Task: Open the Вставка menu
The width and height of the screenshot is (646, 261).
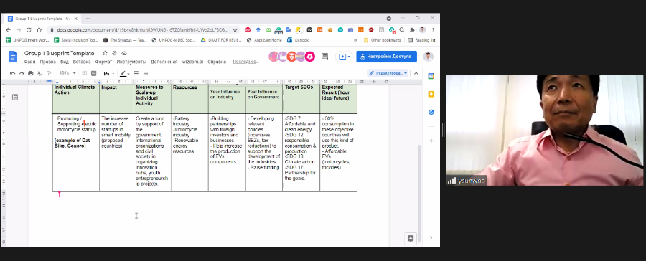Action: [x=82, y=62]
